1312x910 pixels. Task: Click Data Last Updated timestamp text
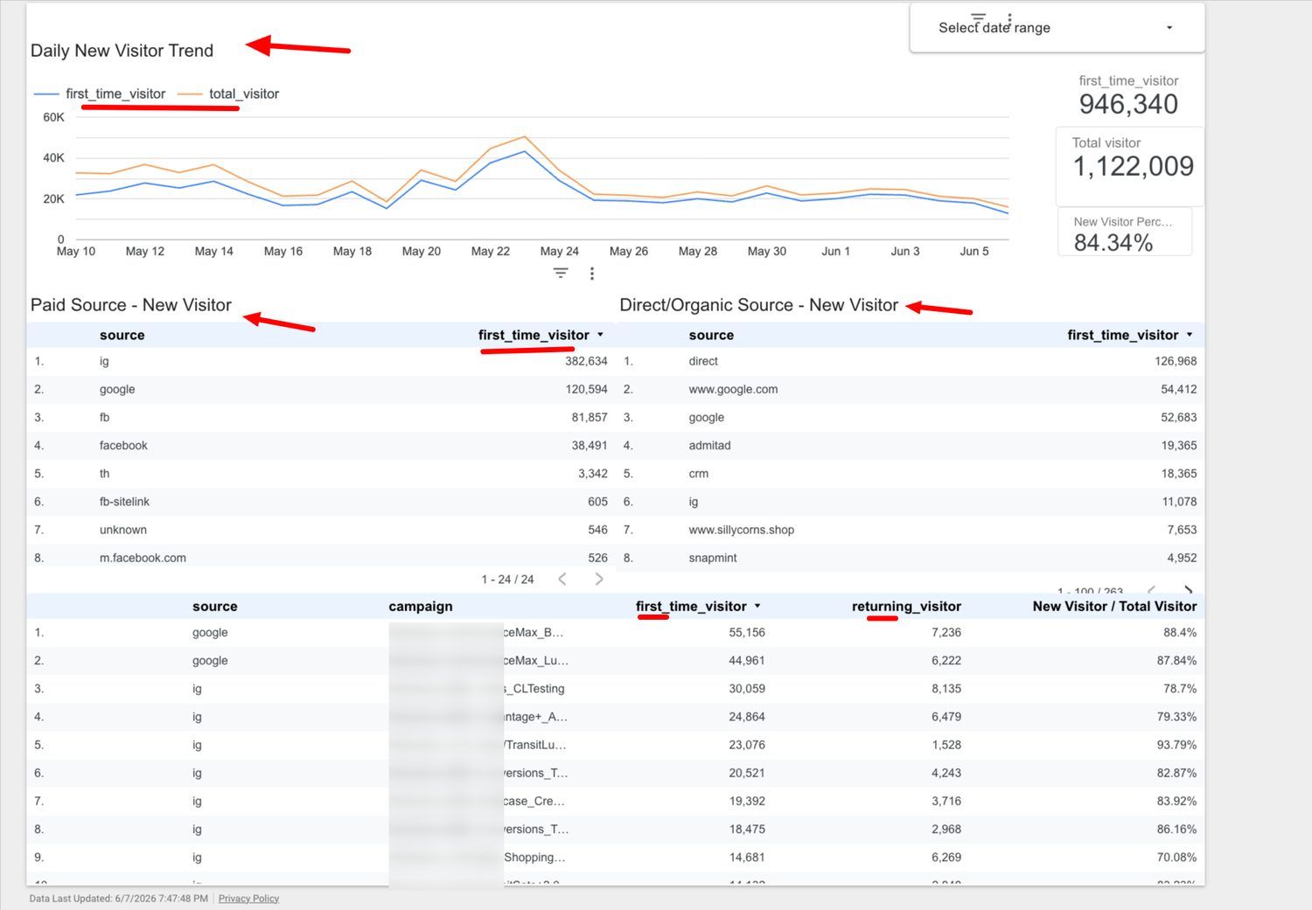click(119, 898)
